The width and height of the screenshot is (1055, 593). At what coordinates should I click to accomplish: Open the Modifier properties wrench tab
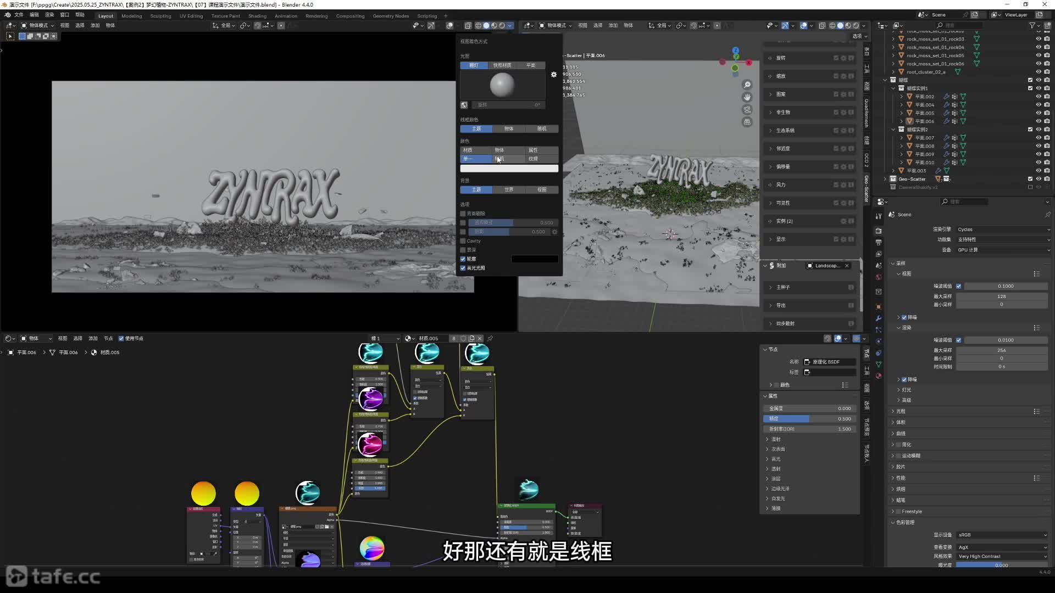coord(878,318)
